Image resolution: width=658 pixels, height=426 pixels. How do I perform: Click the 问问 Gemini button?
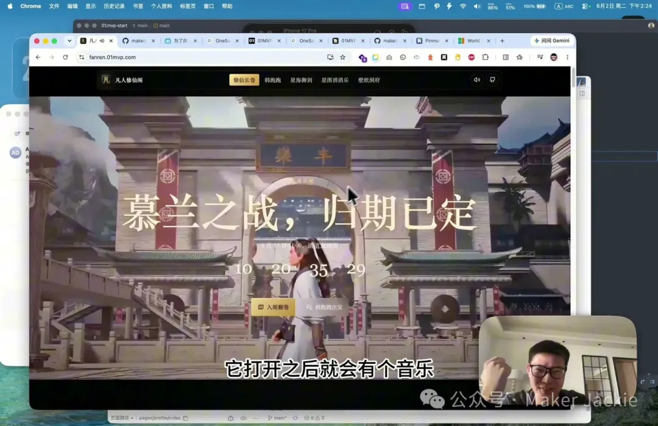(x=551, y=41)
